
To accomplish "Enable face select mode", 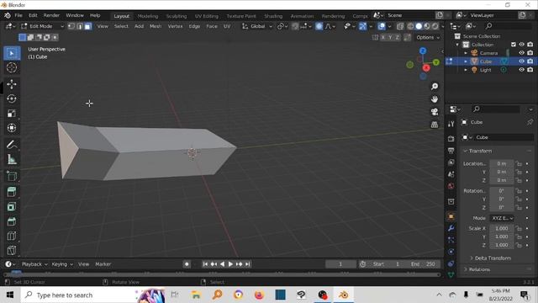I will (87, 26).
